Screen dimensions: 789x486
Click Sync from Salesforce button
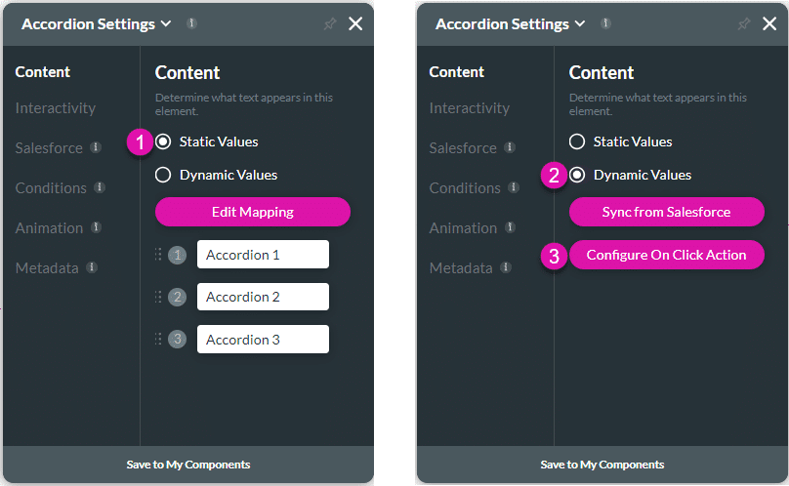click(x=666, y=212)
